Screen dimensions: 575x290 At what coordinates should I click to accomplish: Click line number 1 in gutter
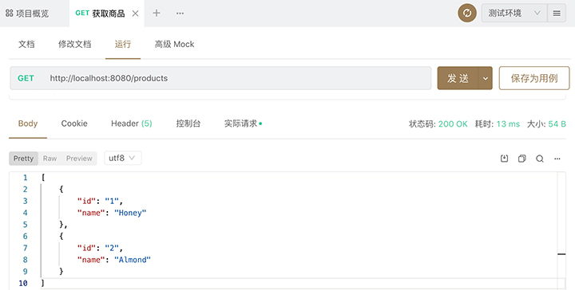coord(25,178)
